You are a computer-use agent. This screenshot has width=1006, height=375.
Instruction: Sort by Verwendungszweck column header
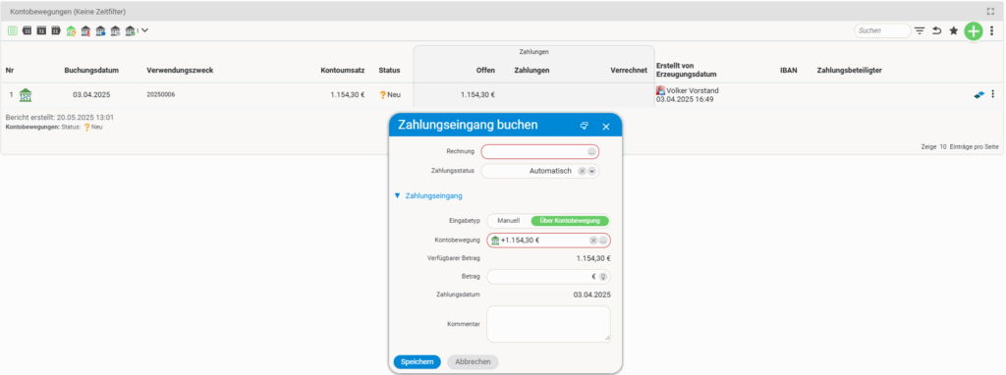coord(181,71)
